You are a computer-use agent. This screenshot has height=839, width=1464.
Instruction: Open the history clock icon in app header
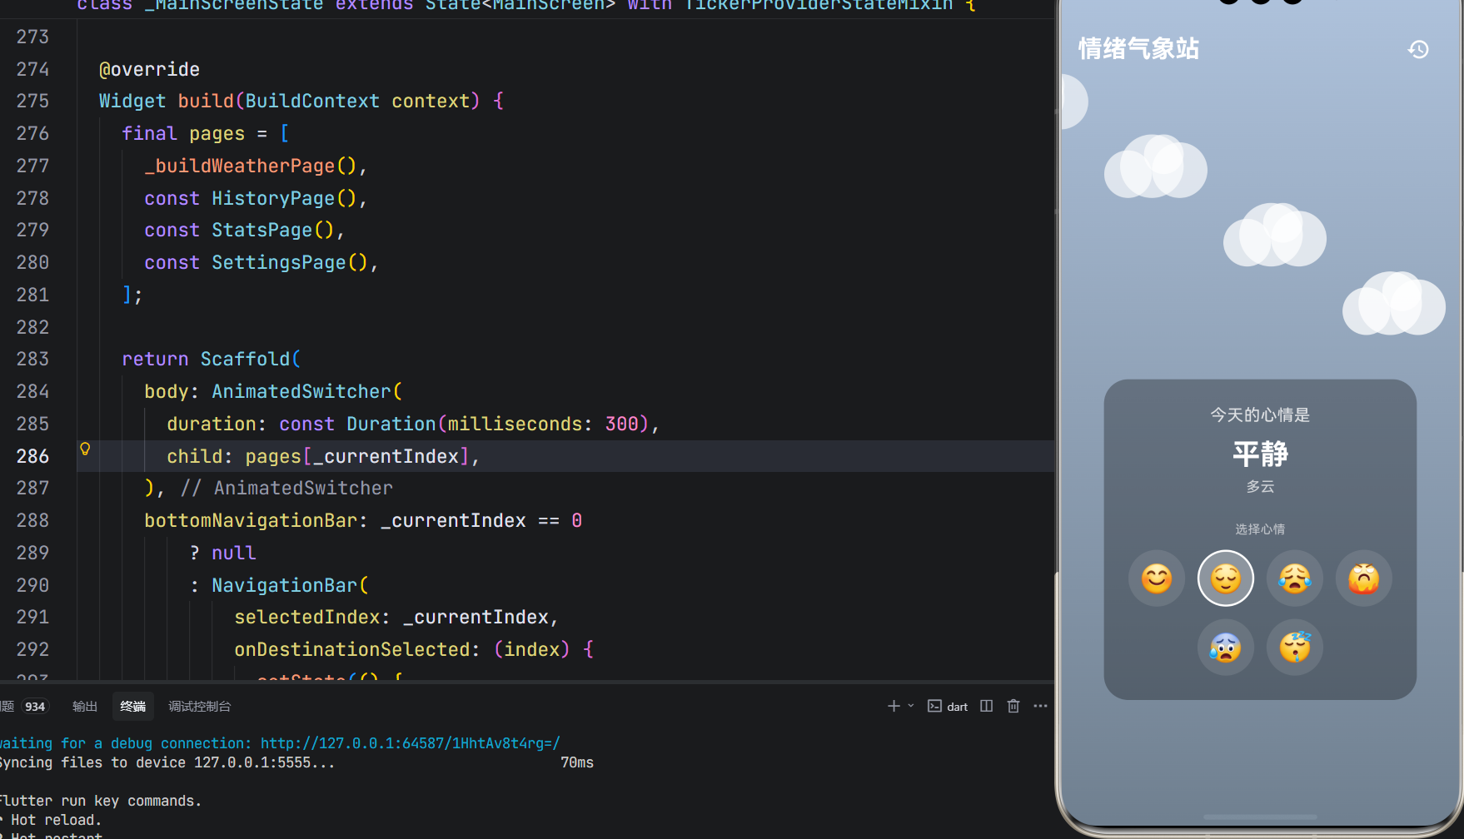[x=1418, y=50]
